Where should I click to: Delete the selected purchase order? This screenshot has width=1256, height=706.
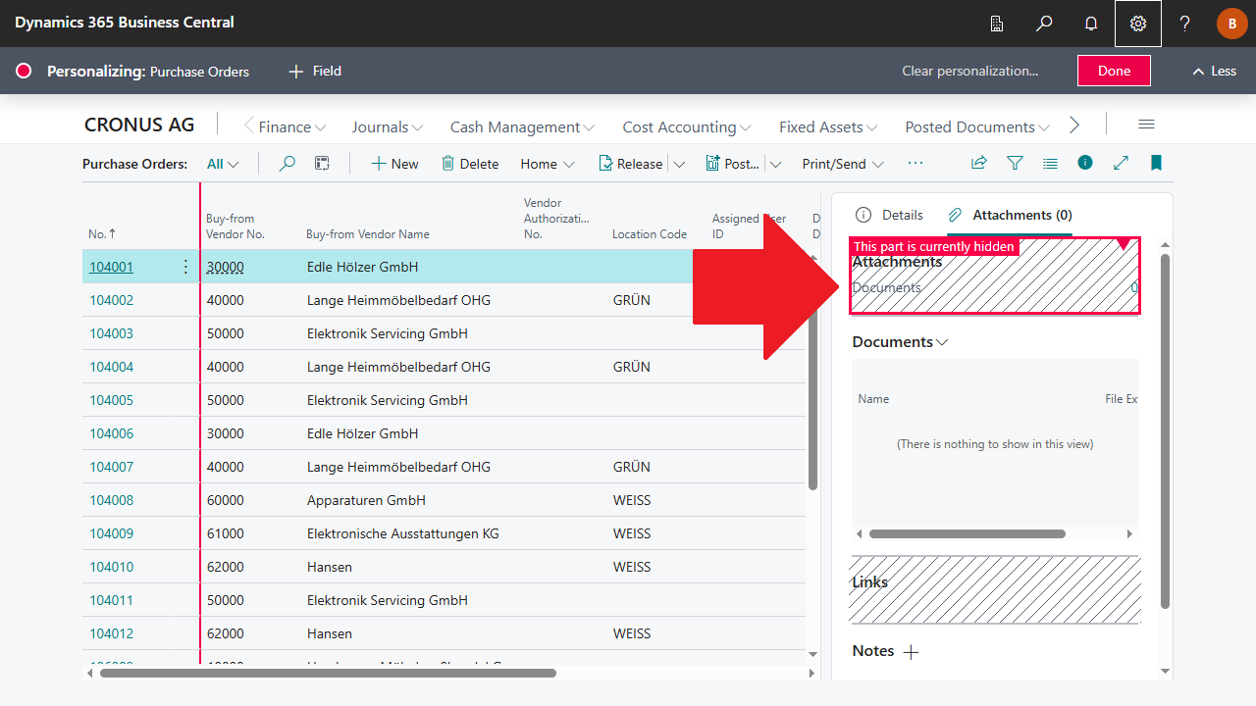click(x=470, y=164)
